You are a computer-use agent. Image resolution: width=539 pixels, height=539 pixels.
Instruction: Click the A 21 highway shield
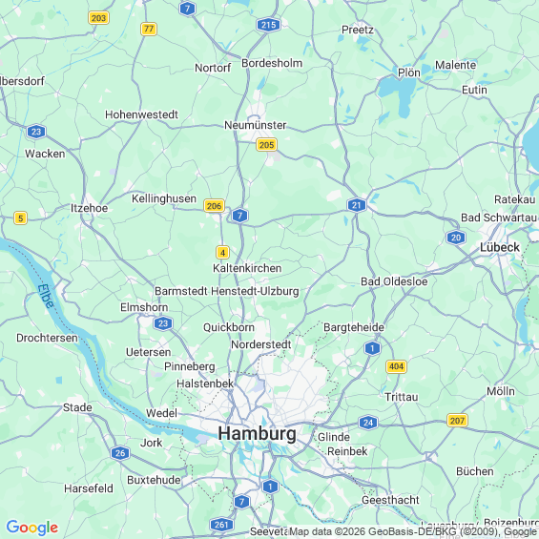tap(357, 205)
